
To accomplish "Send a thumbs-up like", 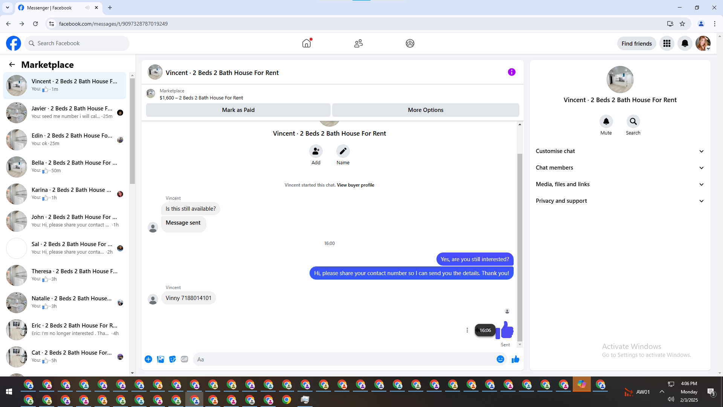I will (516, 359).
